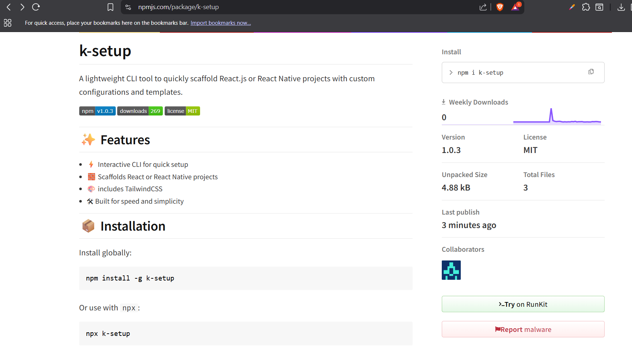Reload the npmjs page
Viewport: 632px width, 349px height.
pos(36,7)
